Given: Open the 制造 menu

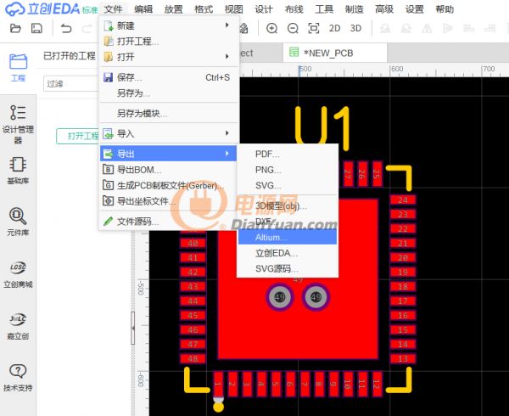Looking at the screenshot, I should pyautogui.click(x=354, y=9).
